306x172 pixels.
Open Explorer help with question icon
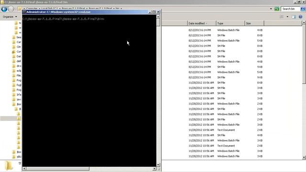point(301,17)
